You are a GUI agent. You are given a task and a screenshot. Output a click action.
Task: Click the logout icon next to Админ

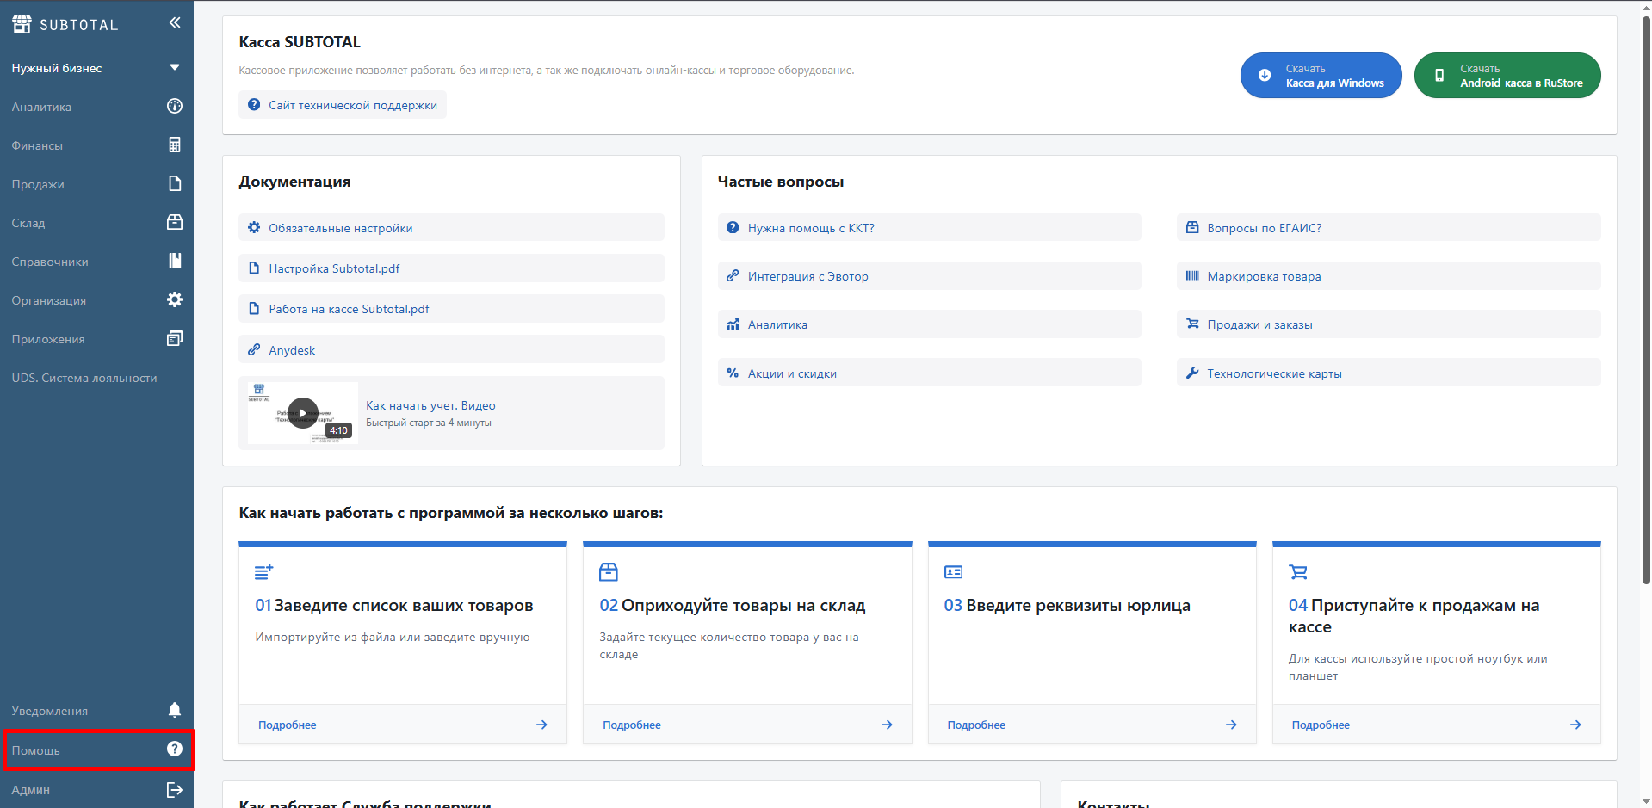[x=175, y=790]
